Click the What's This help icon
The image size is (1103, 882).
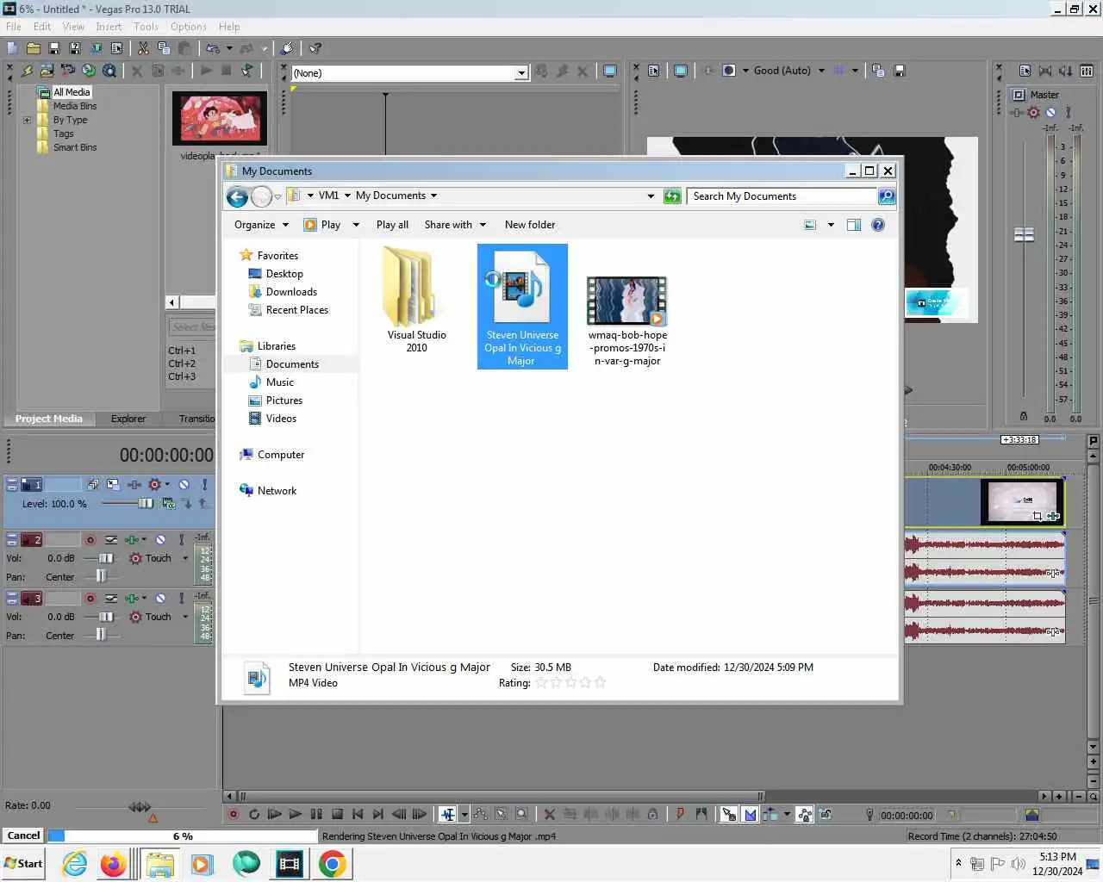coord(315,48)
